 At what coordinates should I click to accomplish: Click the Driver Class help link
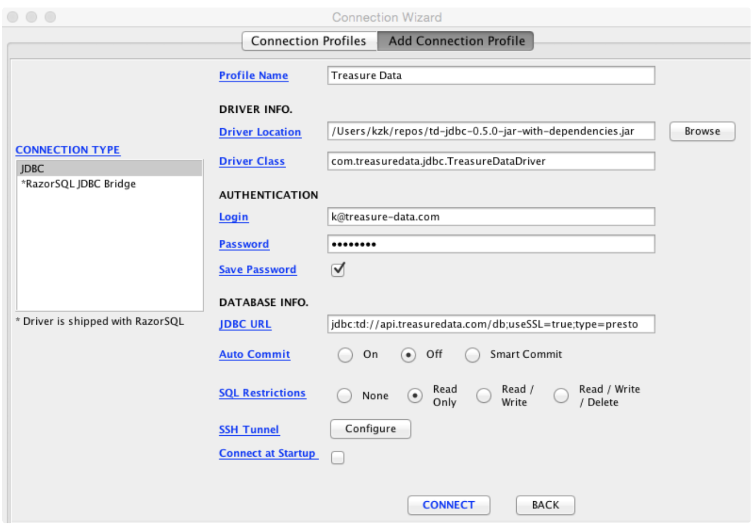point(252,162)
